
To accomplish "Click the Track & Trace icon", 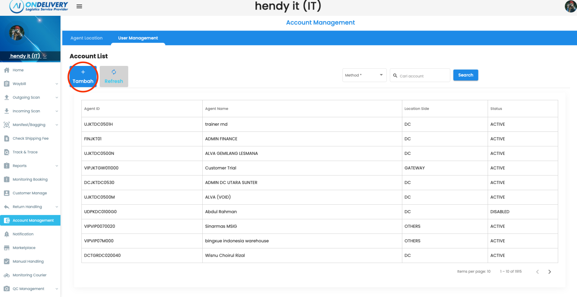I will click(7, 152).
